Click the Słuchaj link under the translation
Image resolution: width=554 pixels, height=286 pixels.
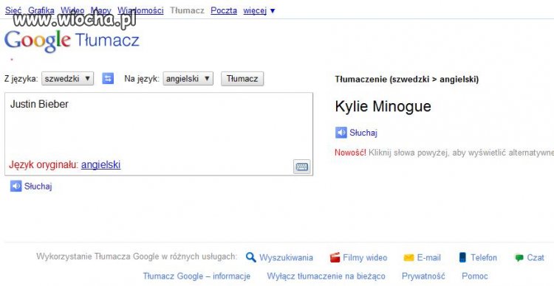363,133
